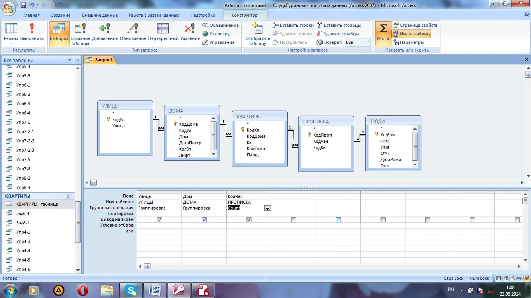Collapse navigation pane with double chevron
The width and height of the screenshot is (531, 298).
coord(77,60)
